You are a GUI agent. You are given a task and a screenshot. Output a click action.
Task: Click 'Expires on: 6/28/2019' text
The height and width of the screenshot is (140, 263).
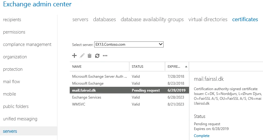[211, 129]
